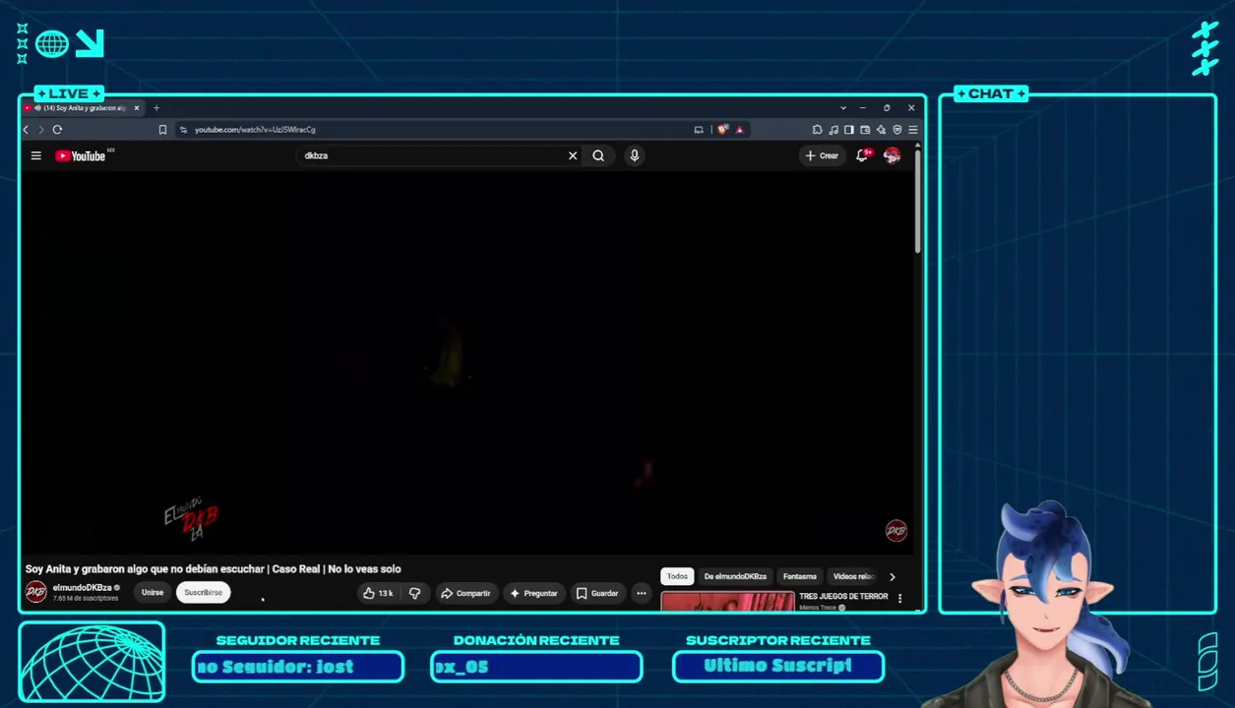This screenshot has width=1235, height=708.
Task: Open the YouTube hamburger guide menu
Action: point(36,155)
